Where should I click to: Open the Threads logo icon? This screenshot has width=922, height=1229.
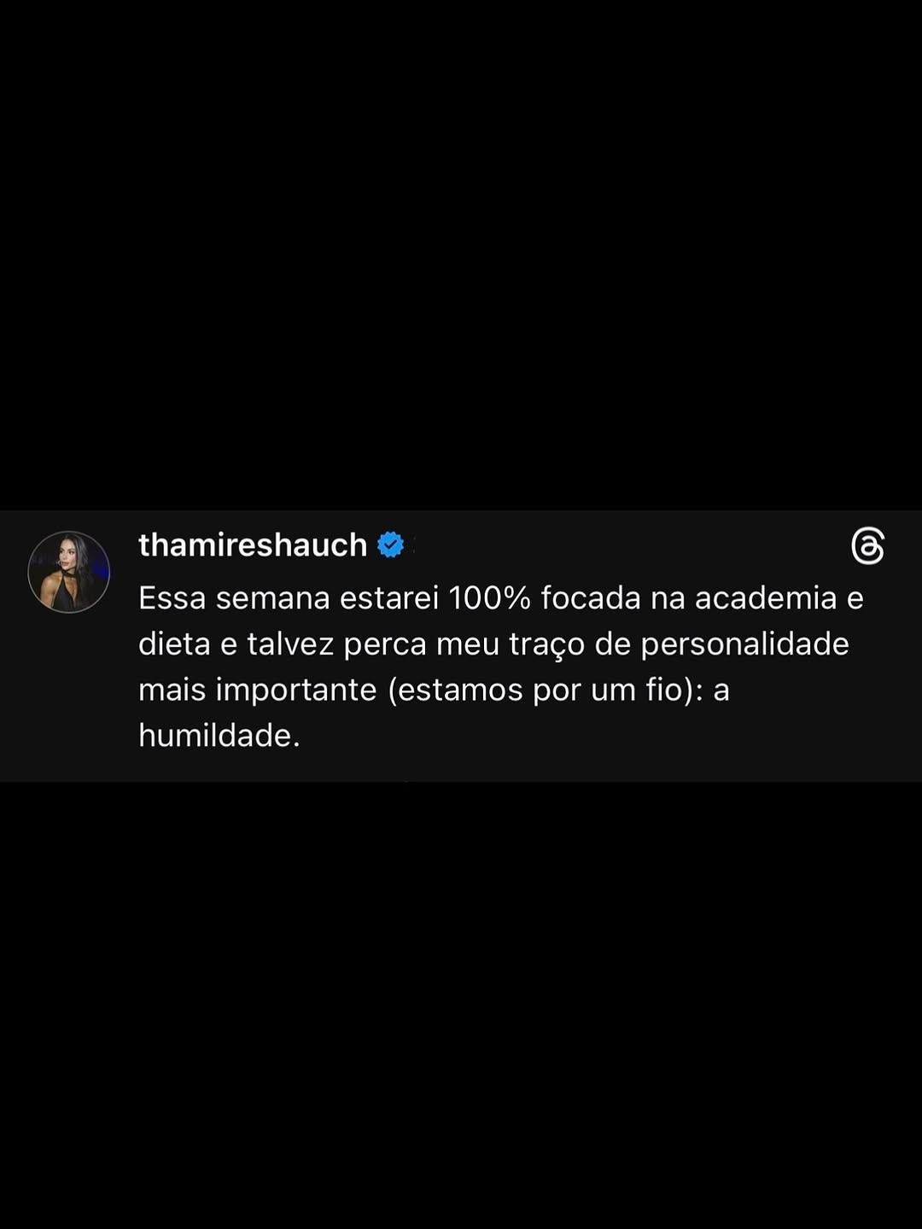[x=867, y=546]
